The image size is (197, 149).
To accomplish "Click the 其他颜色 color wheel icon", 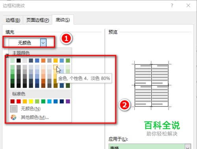I will click(13, 117).
